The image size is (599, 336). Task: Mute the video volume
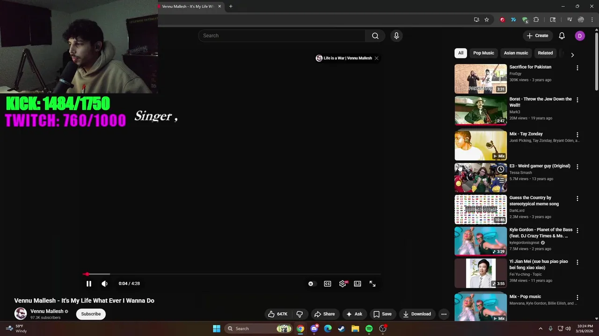(104, 284)
